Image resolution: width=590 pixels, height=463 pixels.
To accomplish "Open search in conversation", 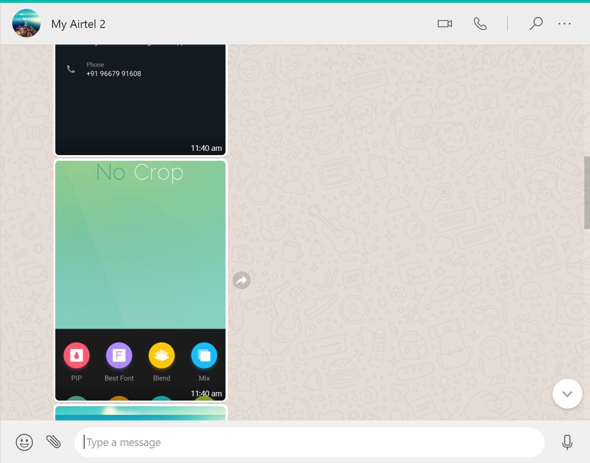I will (536, 24).
